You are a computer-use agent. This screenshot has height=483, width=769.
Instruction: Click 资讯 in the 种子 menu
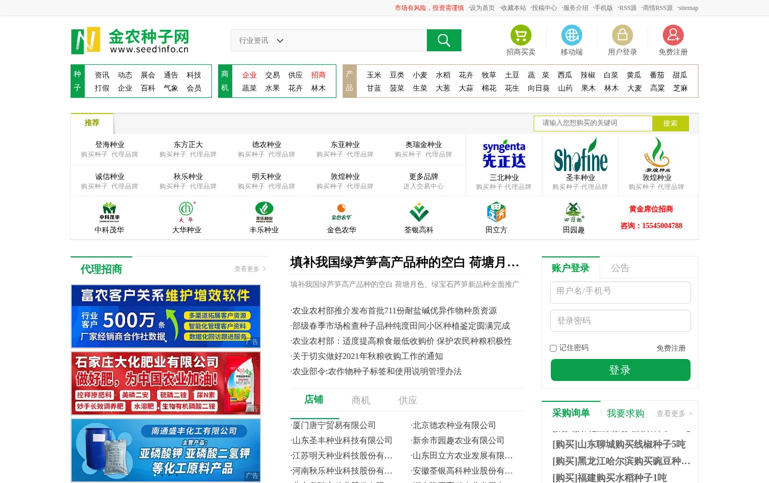pyautogui.click(x=102, y=75)
